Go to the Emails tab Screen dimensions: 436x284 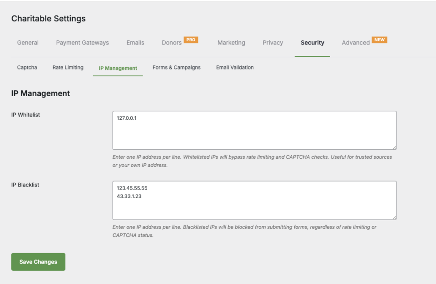pyautogui.click(x=135, y=43)
